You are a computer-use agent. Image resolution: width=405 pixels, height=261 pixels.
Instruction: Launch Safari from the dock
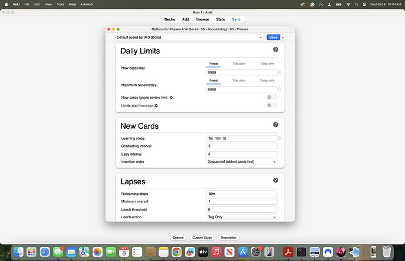(x=45, y=252)
